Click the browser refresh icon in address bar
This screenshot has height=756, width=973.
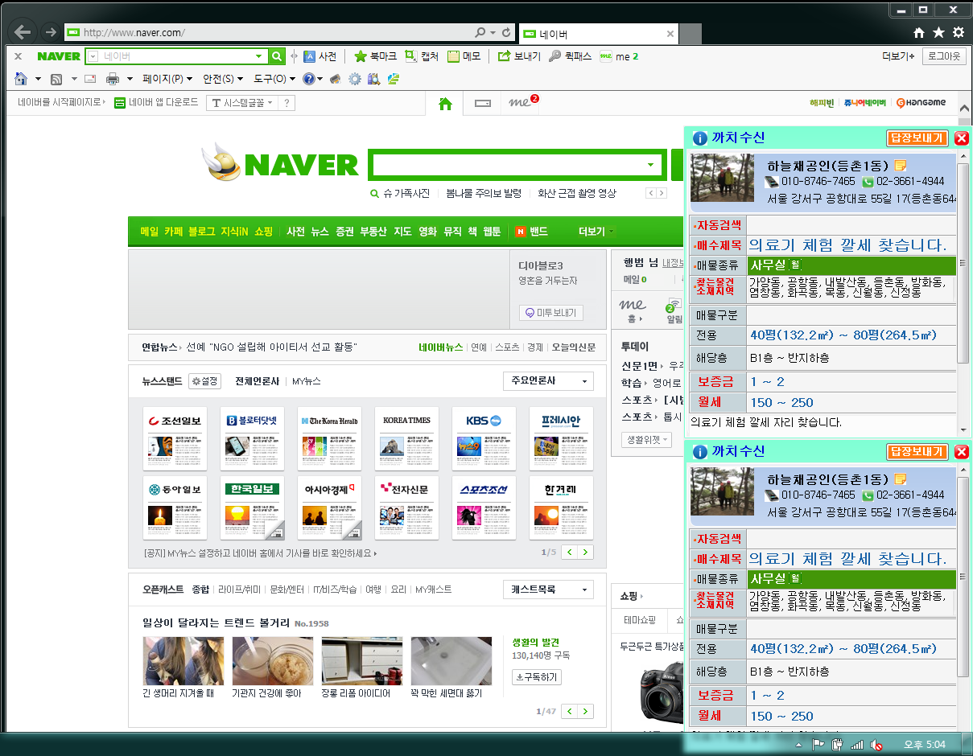tap(506, 33)
